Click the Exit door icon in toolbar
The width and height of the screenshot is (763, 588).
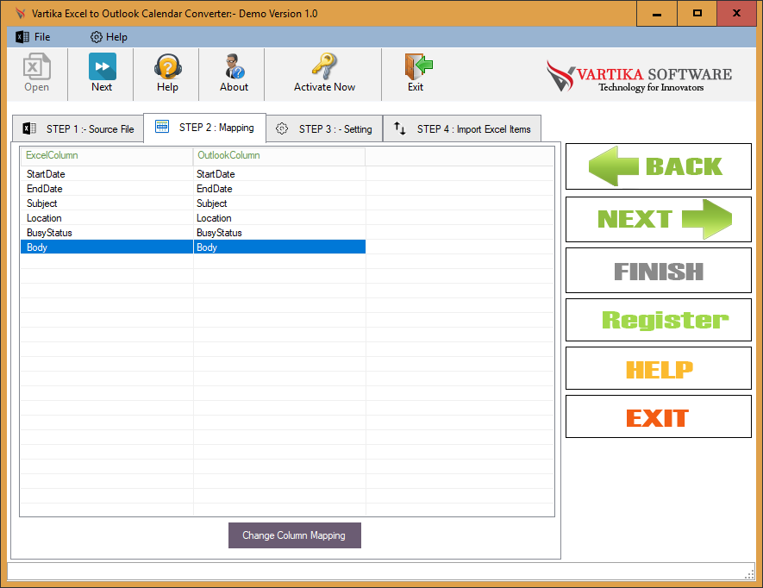coord(418,66)
